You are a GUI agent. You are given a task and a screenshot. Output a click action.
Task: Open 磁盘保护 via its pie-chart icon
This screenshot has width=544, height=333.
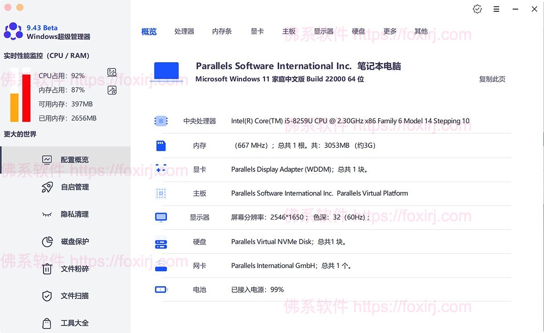coord(47,241)
